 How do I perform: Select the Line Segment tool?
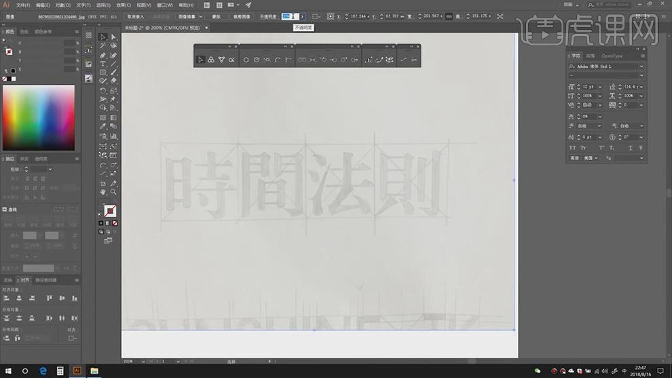click(x=113, y=64)
